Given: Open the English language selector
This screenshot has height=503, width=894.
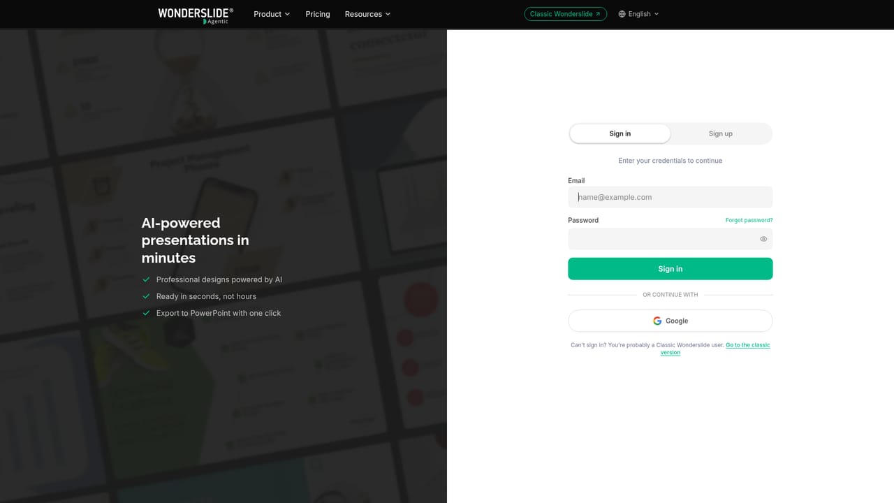Looking at the screenshot, I should [x=638, y=14].
